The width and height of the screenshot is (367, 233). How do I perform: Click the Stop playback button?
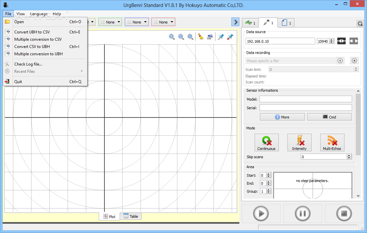(344, 213)
